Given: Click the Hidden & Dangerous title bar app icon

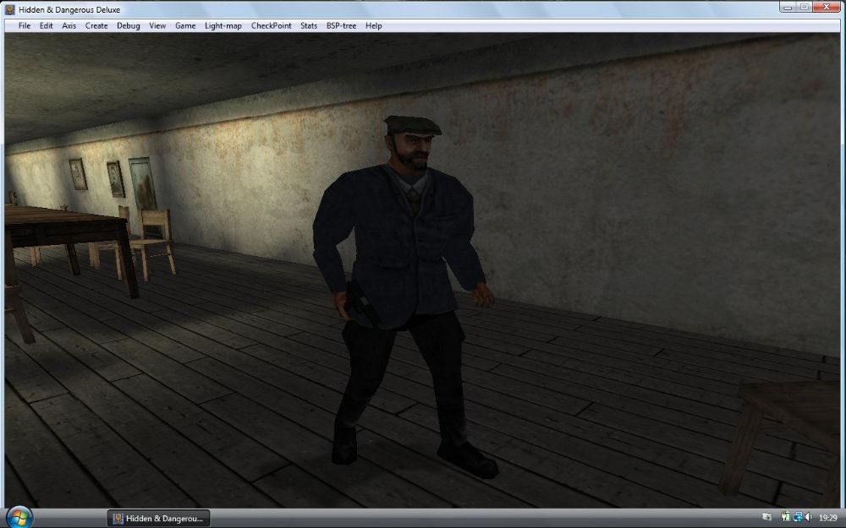Looking at the screenshot, I should pyautogui.click(x=9, y=9).
